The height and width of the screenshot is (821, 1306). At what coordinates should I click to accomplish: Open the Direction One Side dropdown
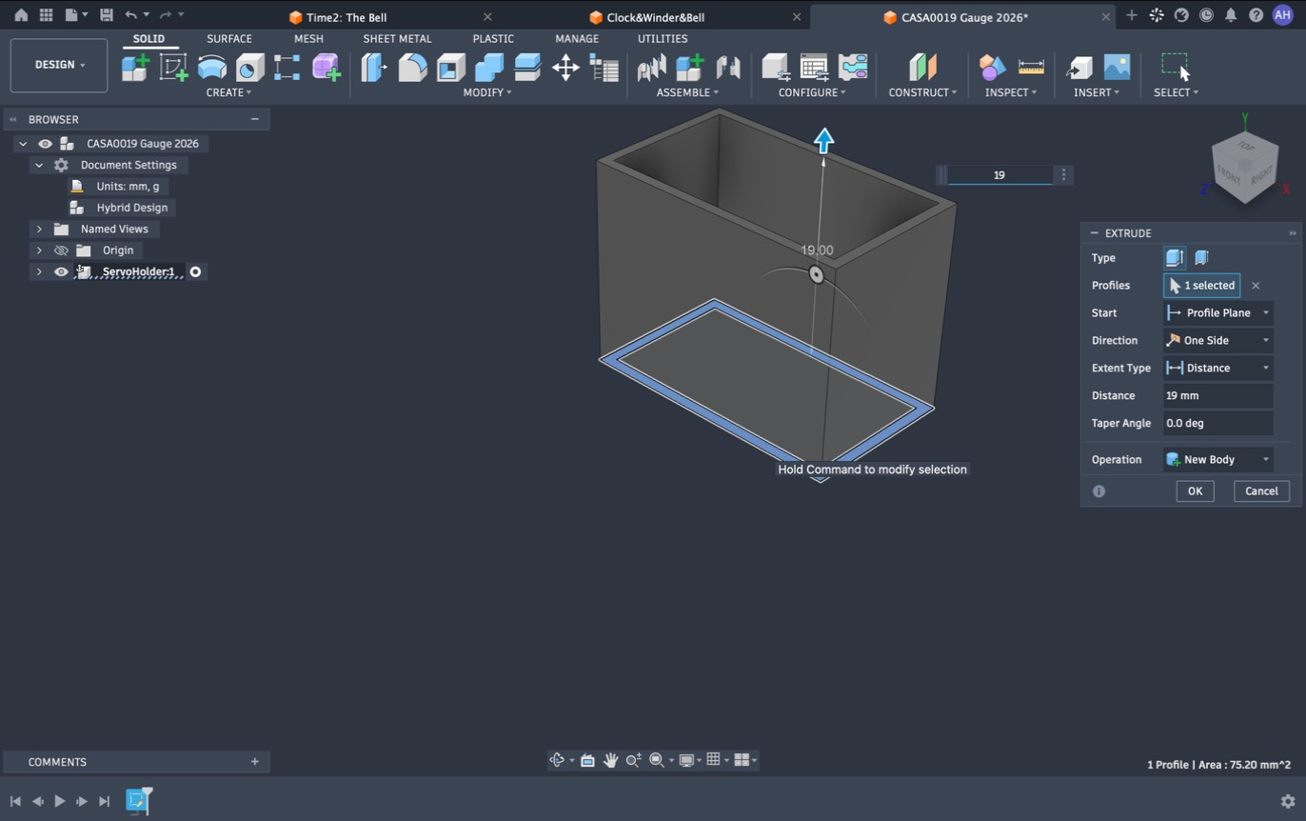[1218, 340]
